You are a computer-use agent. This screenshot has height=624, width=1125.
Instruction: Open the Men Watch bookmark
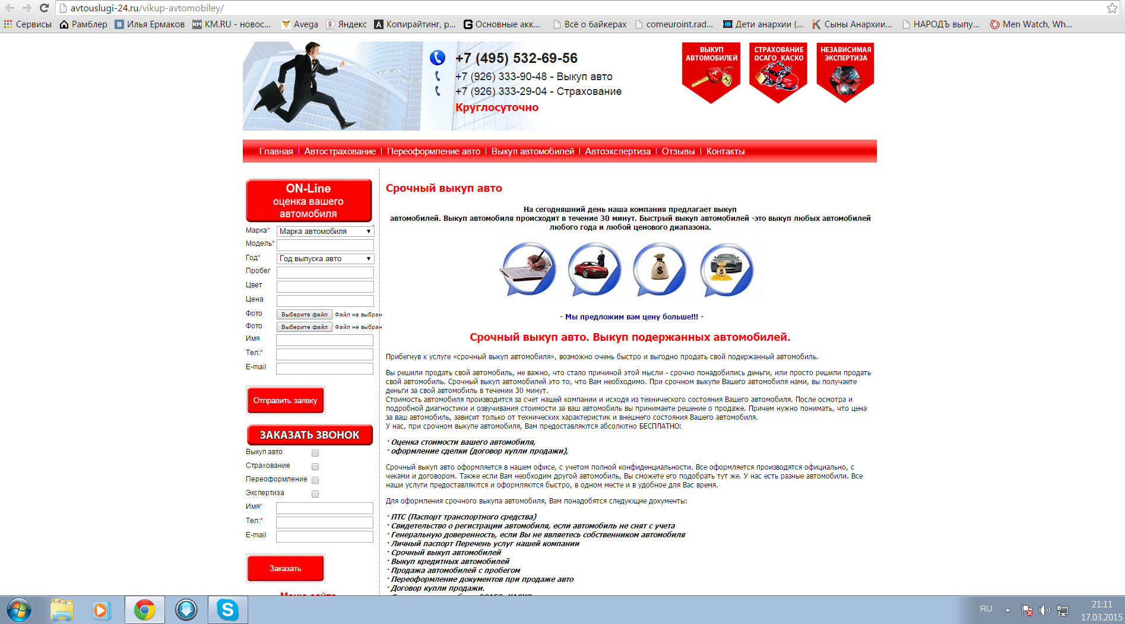tap(1031, 24)
